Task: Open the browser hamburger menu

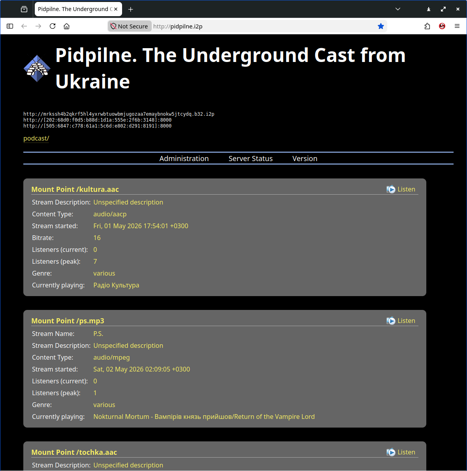Action: [x=457, y=26]
